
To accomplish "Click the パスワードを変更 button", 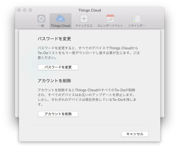I will coord(58,67).
